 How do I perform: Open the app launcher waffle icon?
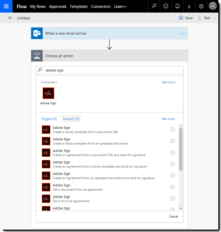click(6, 6)
